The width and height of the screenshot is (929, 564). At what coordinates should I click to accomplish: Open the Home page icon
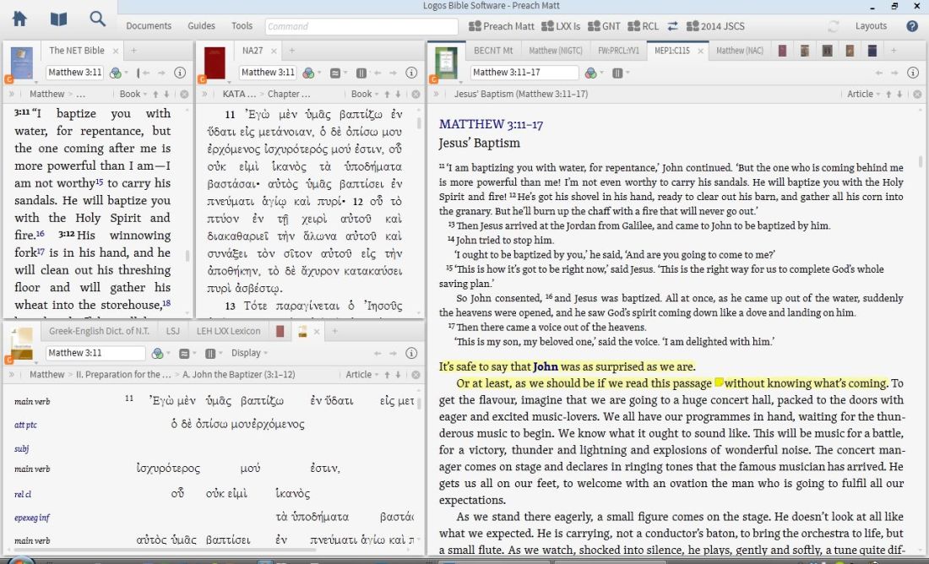pos(19,19)
